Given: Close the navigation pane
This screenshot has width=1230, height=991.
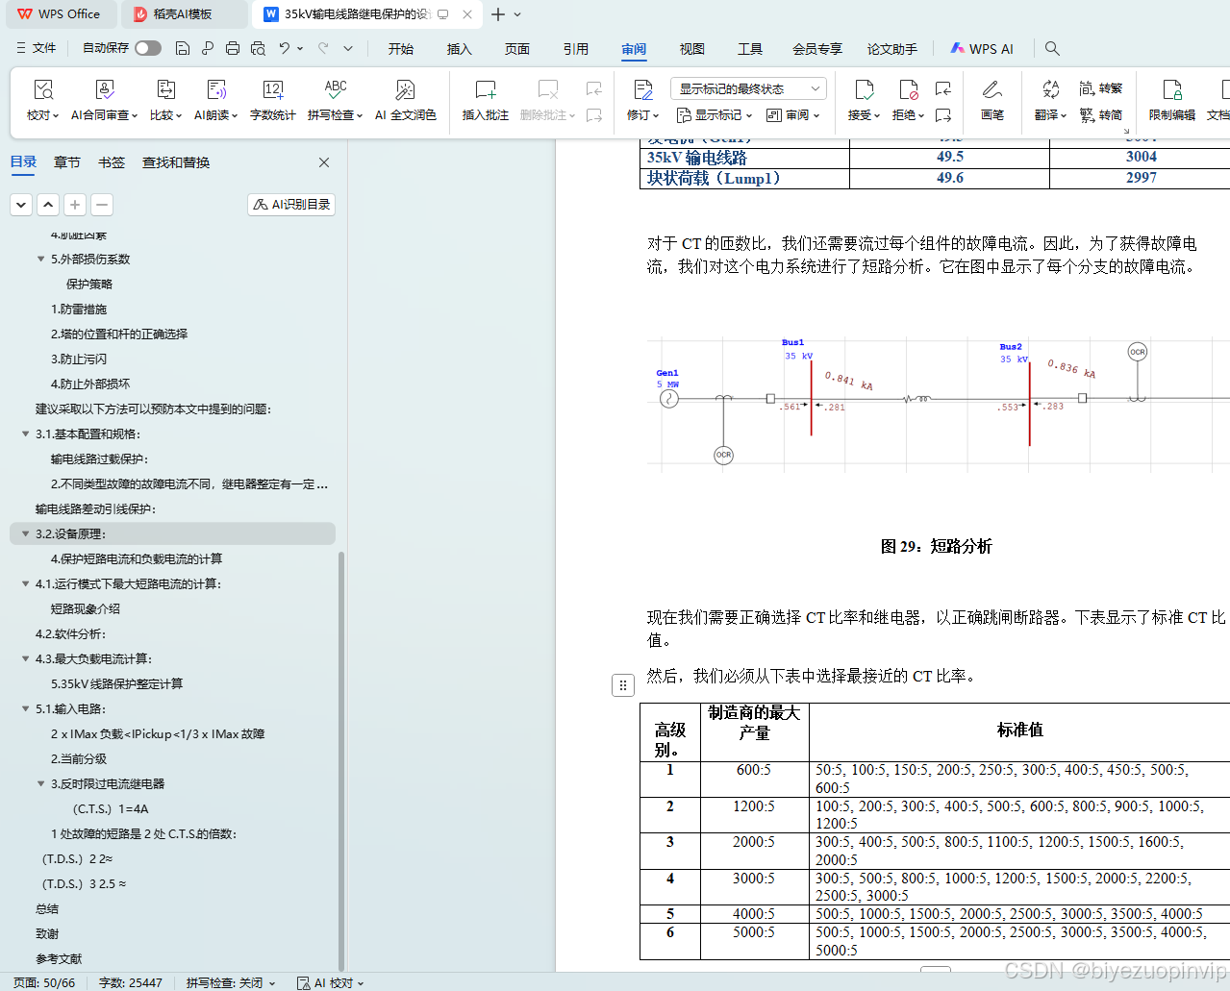Looking at the screenshot, I should tap(324, 162).
